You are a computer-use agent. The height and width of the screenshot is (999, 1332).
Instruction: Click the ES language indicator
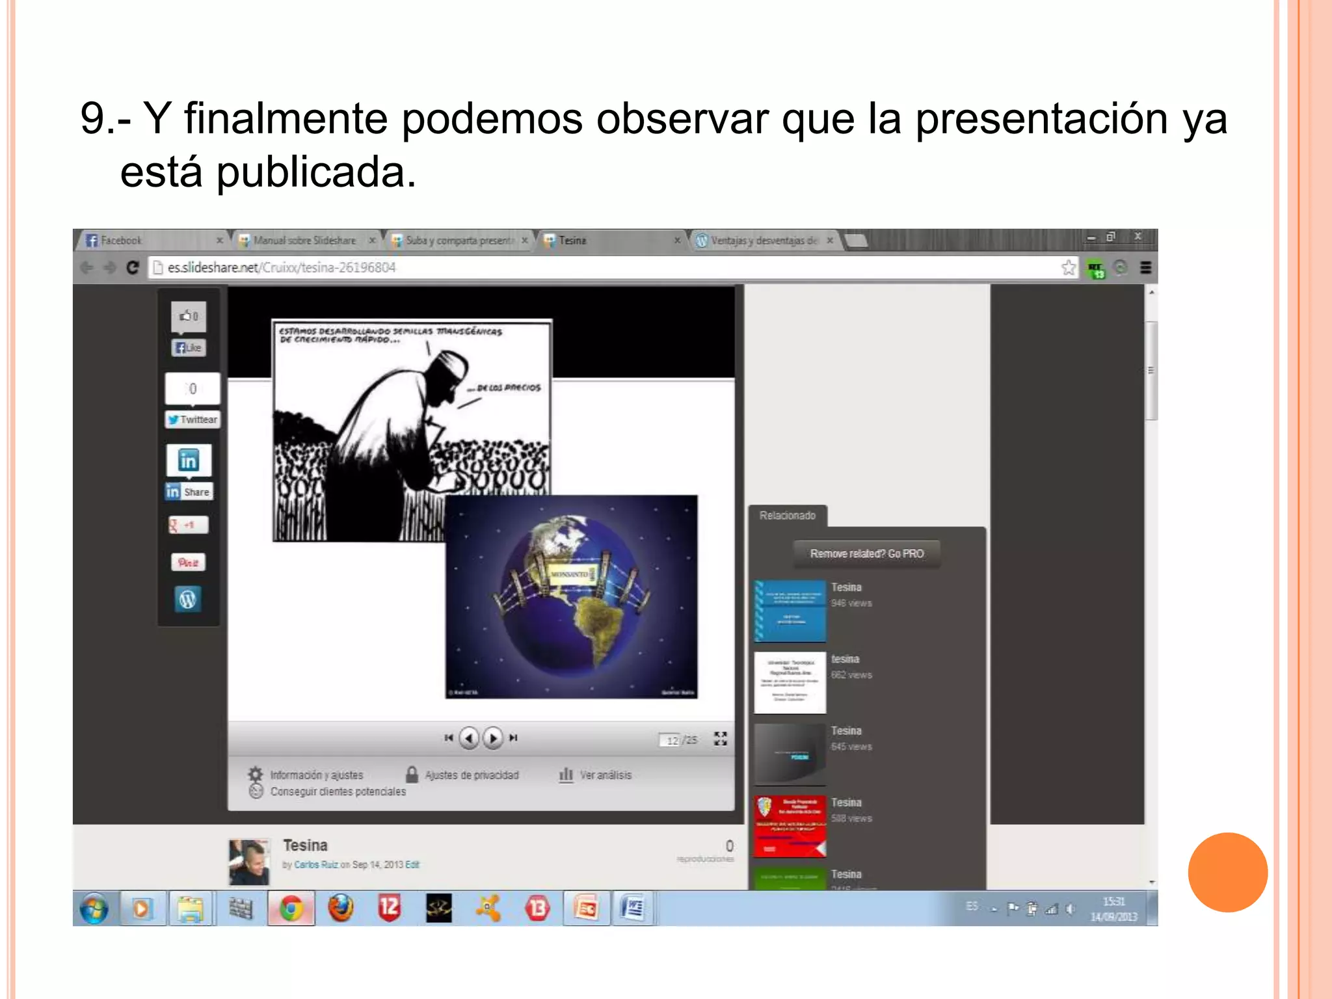coord(972,906)
